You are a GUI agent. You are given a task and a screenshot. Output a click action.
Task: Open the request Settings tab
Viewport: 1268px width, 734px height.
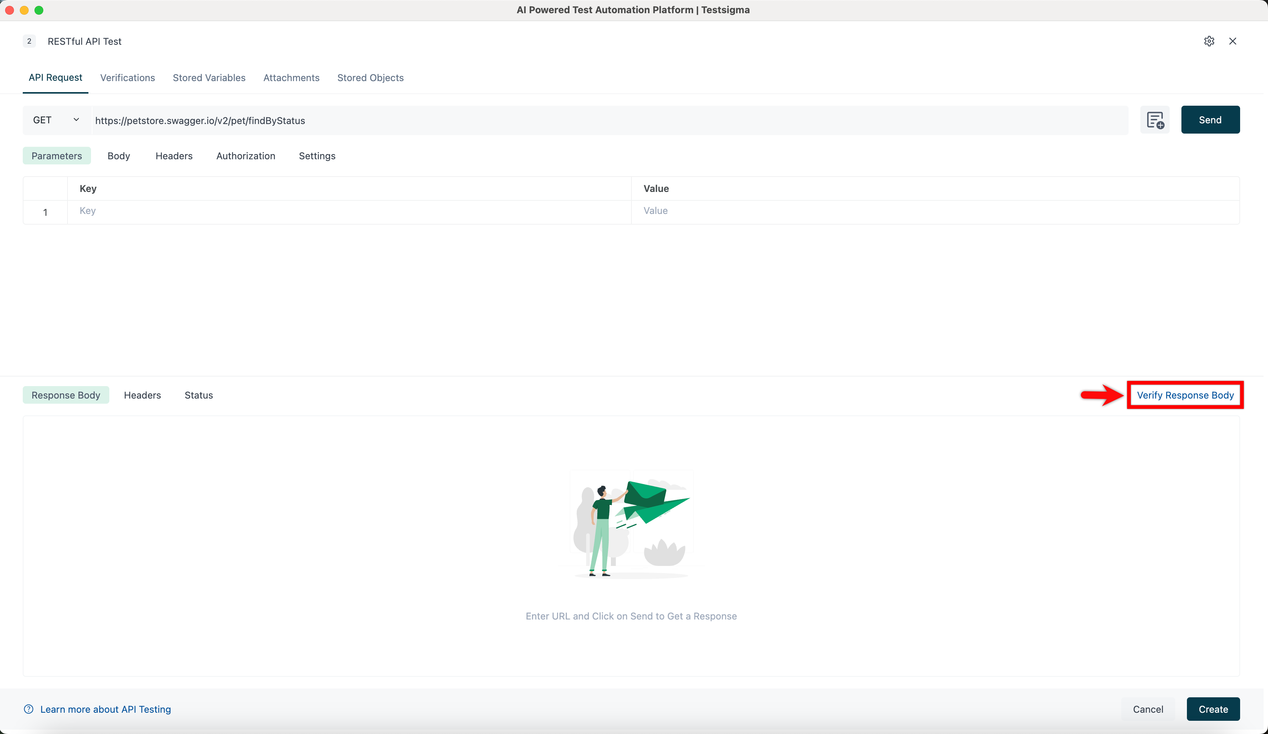(317, 156)
